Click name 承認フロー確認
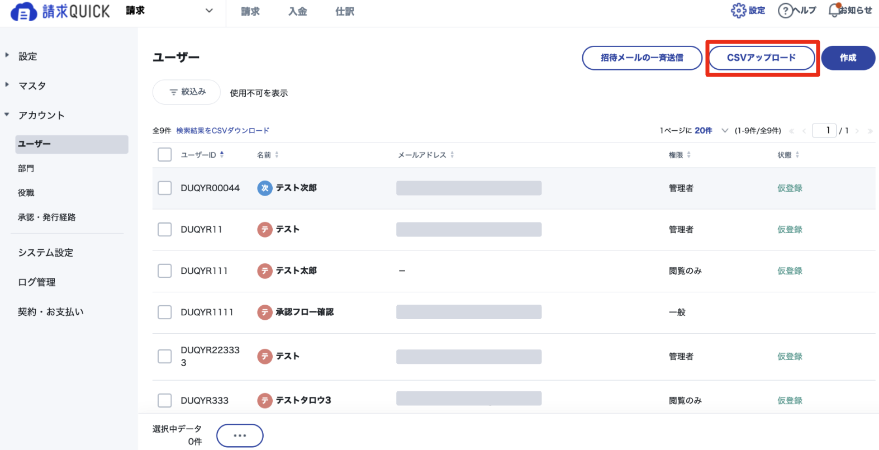The image size is (879, 450). [305, 312]
